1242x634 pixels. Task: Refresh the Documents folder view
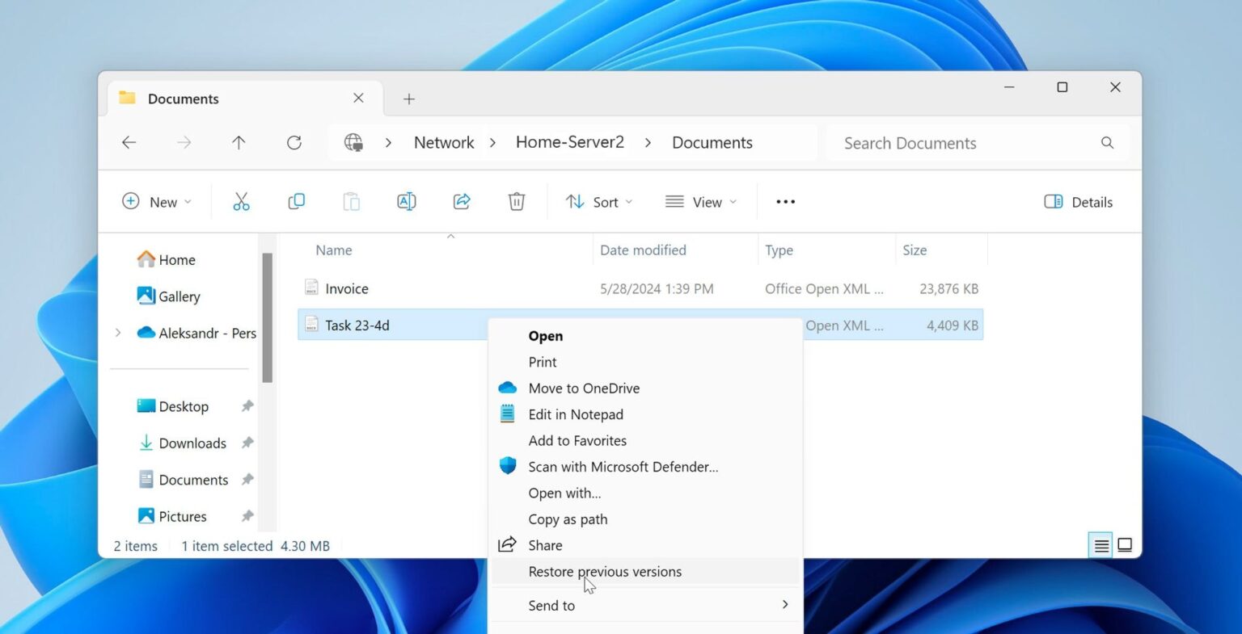pyautogui.click(x=294, y=142)
